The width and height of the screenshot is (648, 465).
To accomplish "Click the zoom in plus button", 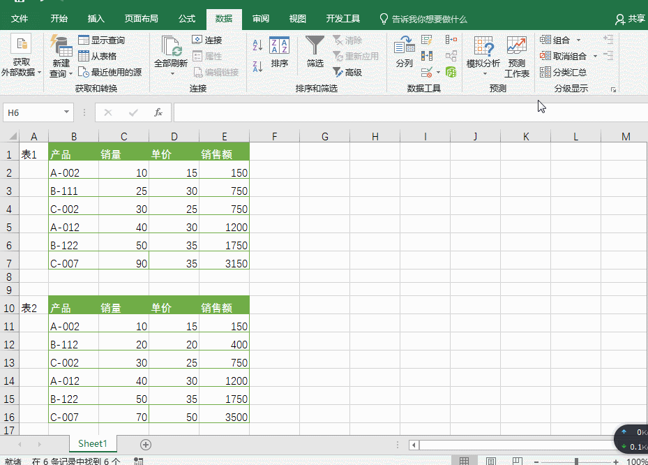I will [x=616, y=462].
